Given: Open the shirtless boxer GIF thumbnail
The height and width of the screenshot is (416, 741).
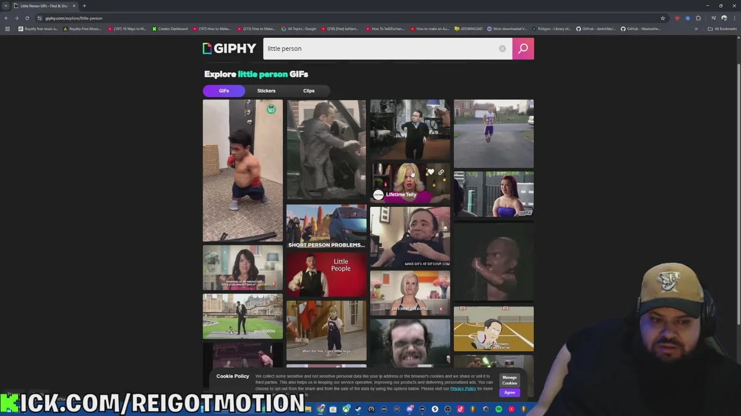Looking at the screenshot, I should pos(243,170).
